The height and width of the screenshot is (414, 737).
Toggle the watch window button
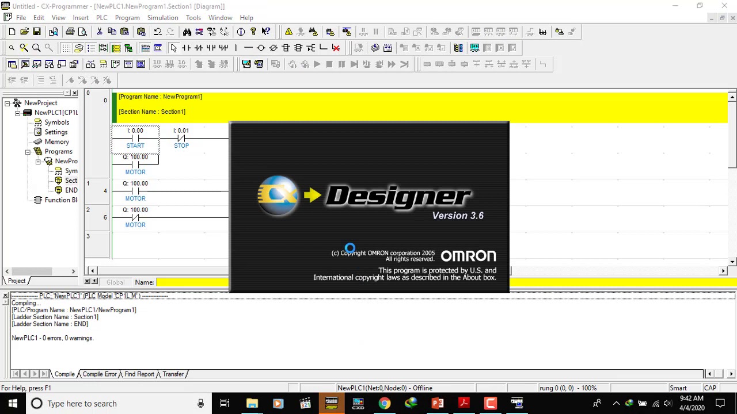[37, 64]
